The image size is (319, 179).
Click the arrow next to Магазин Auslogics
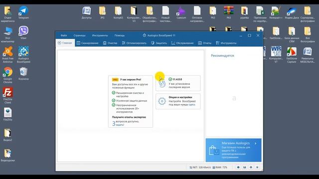pos(256,143)
